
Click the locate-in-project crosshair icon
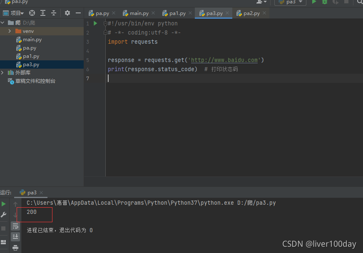[x=32, y=13]
